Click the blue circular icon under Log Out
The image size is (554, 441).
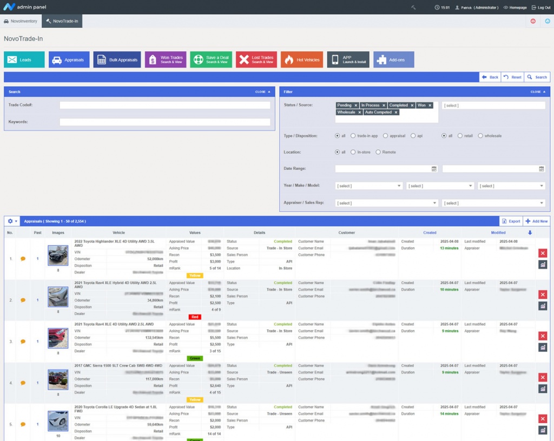coord(548,21)
